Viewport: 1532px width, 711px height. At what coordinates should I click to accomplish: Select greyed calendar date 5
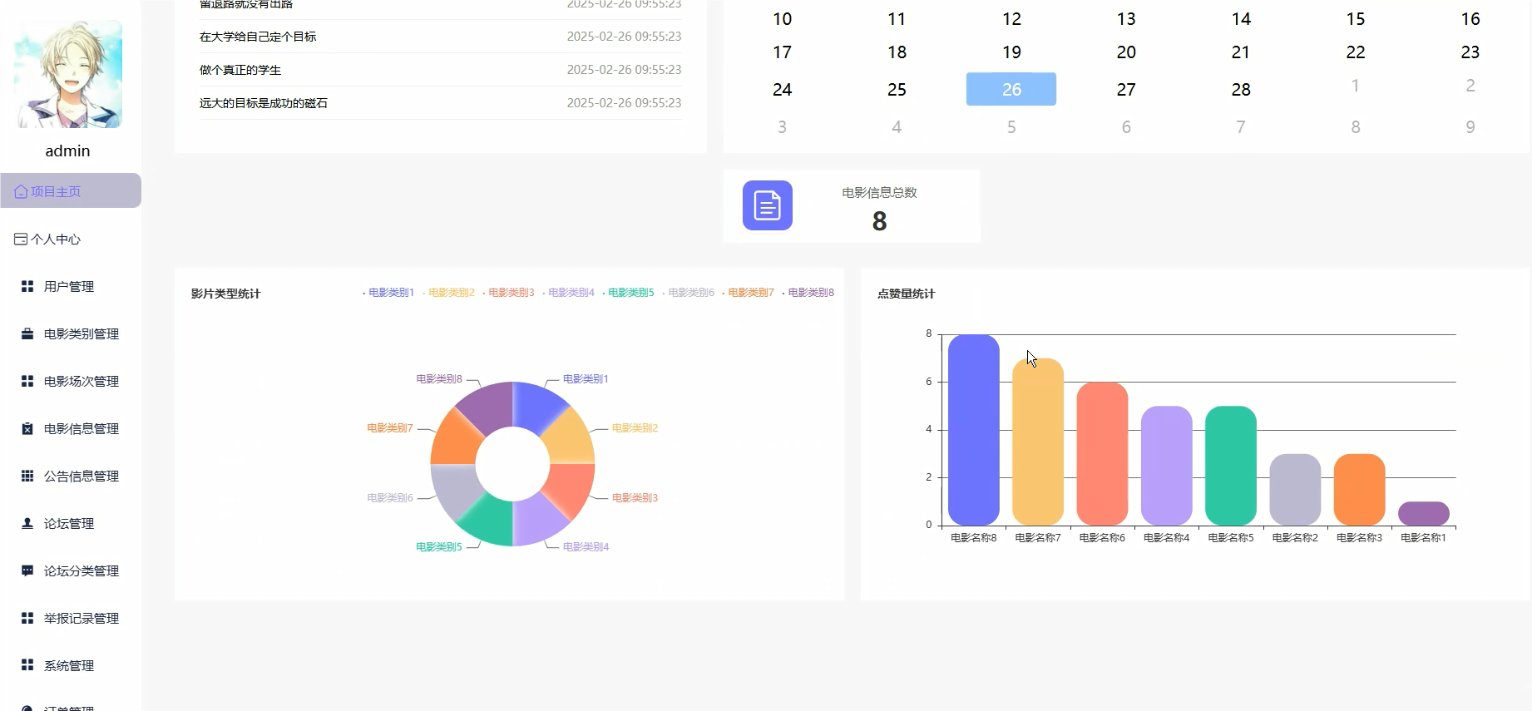(x=1011, y=127)
